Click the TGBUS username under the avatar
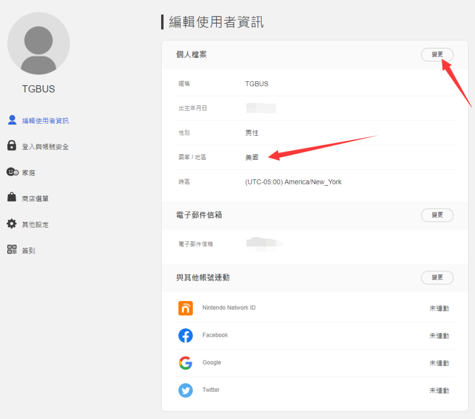Viewport: 475px width, 419px height. click(38, 89)
